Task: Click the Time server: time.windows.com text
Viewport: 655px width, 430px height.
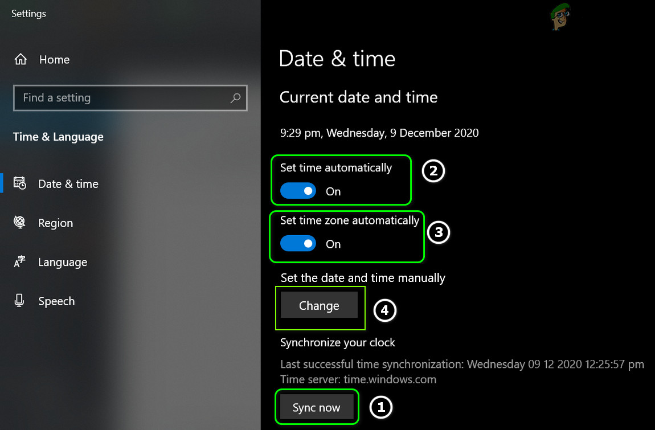Action: tap(358, 379)
